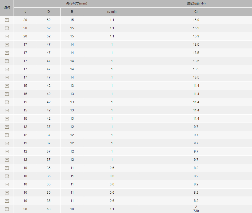Select envelope icon for first 15×42×13 row
The height and width of the screenshot is (213, 252).
(x=7, y=86)
